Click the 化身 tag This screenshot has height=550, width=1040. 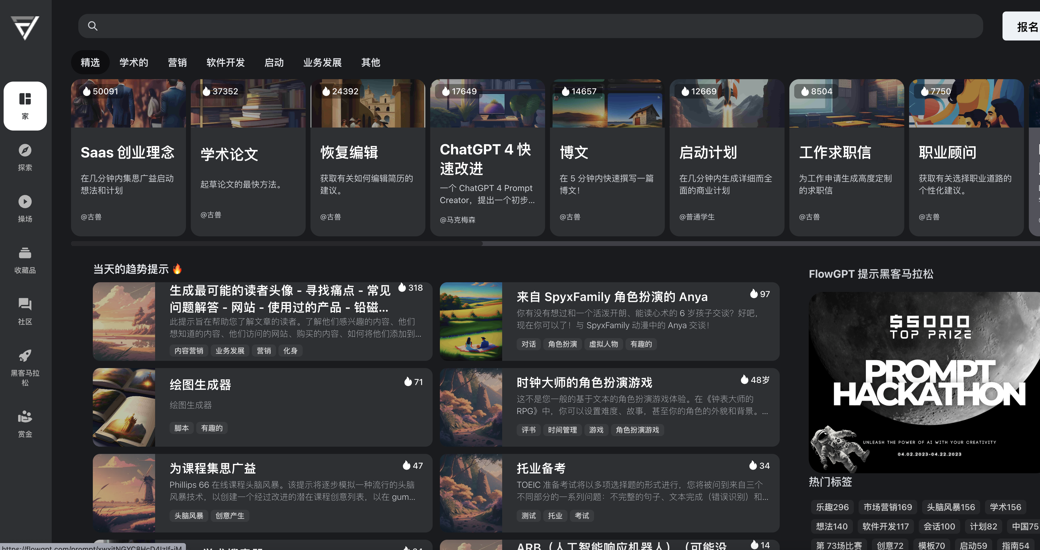(x=290, y=351)
